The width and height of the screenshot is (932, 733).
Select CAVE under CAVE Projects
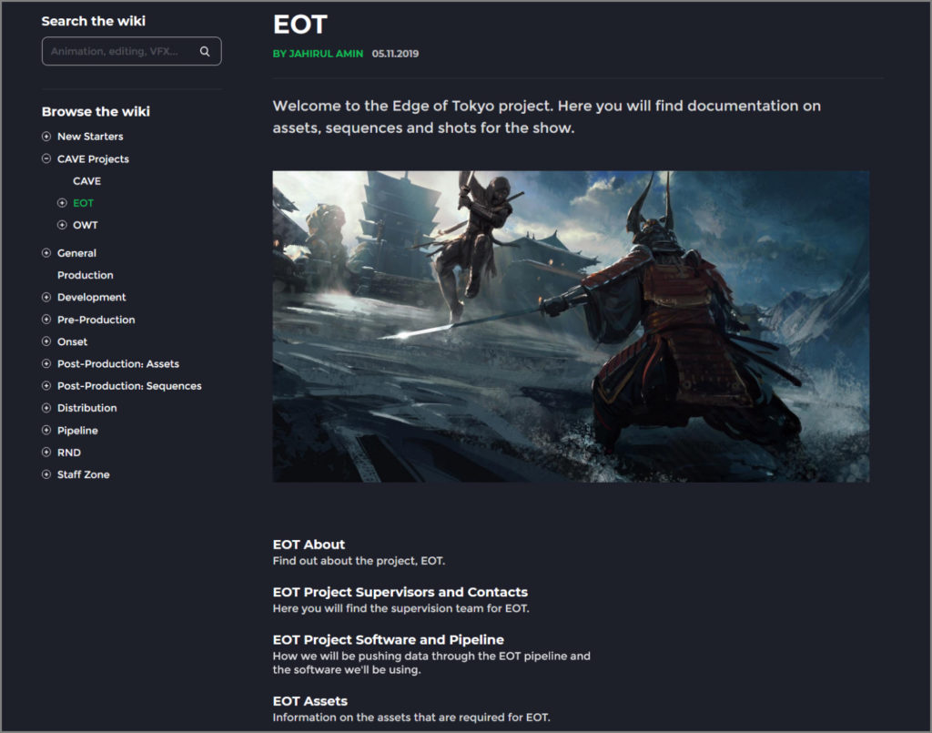coord(86,180)
